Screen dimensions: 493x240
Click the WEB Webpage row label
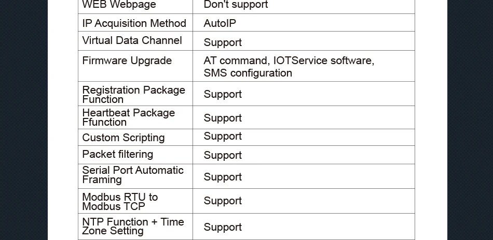pos(119,5)
